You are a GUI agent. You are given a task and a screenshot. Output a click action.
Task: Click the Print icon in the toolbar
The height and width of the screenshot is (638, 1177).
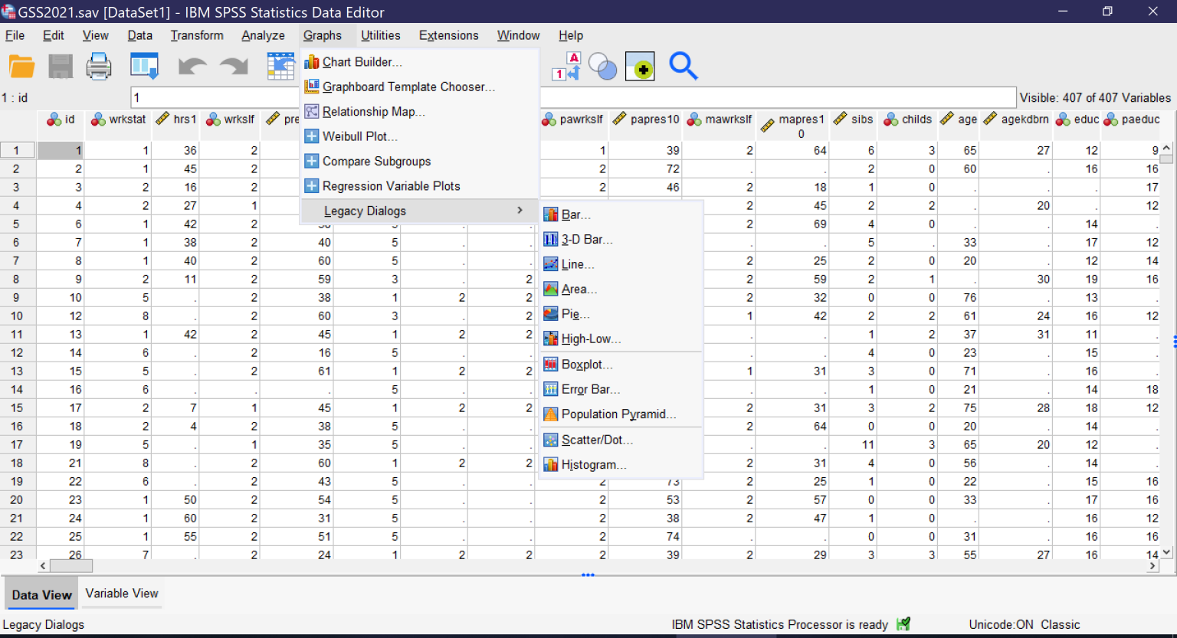point(99,66)
